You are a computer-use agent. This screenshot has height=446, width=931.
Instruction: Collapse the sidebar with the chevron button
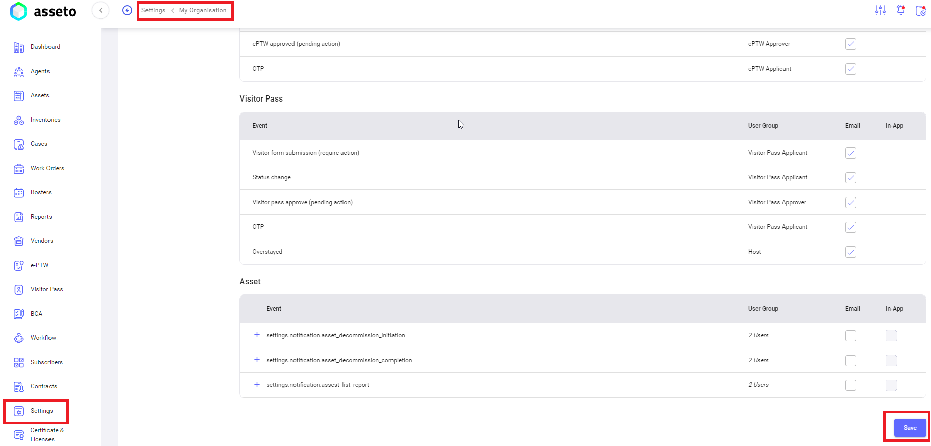coord(101,10)
